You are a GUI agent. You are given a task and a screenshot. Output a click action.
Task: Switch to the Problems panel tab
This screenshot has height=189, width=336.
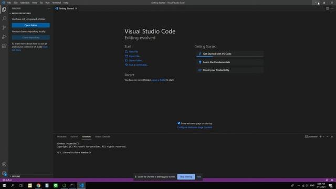(62, 136)
